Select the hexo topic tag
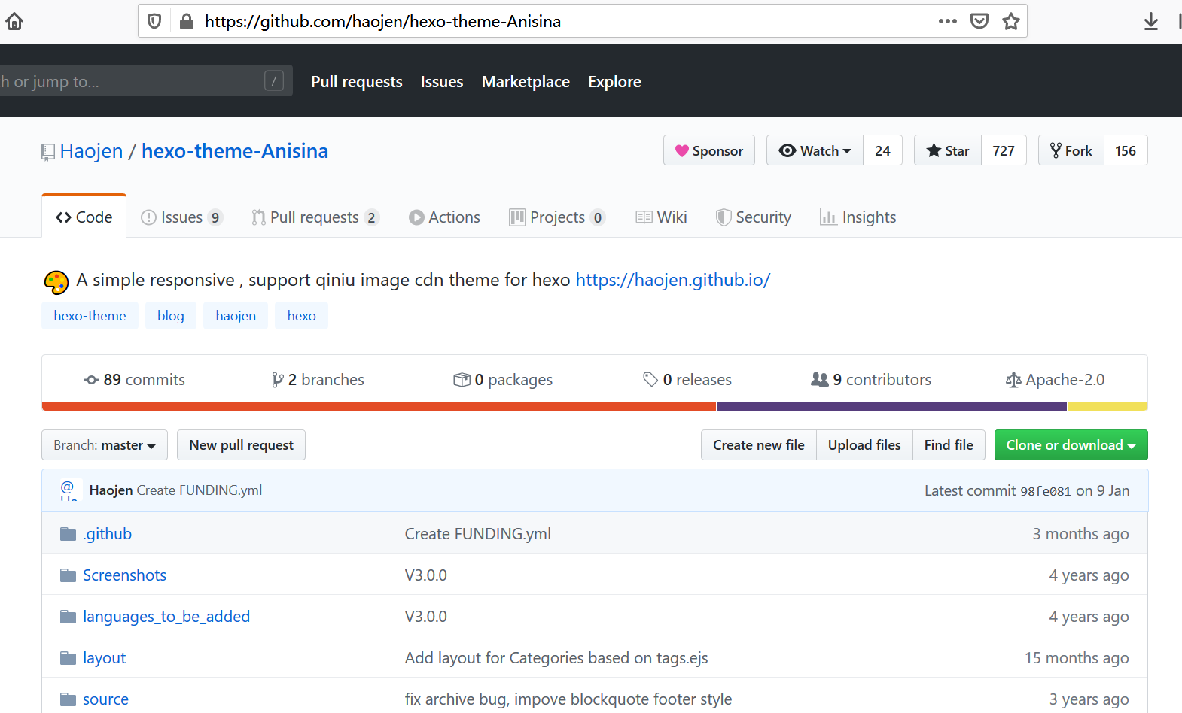The width and height of the screenshot is (1182, 713). pos(301,316)
